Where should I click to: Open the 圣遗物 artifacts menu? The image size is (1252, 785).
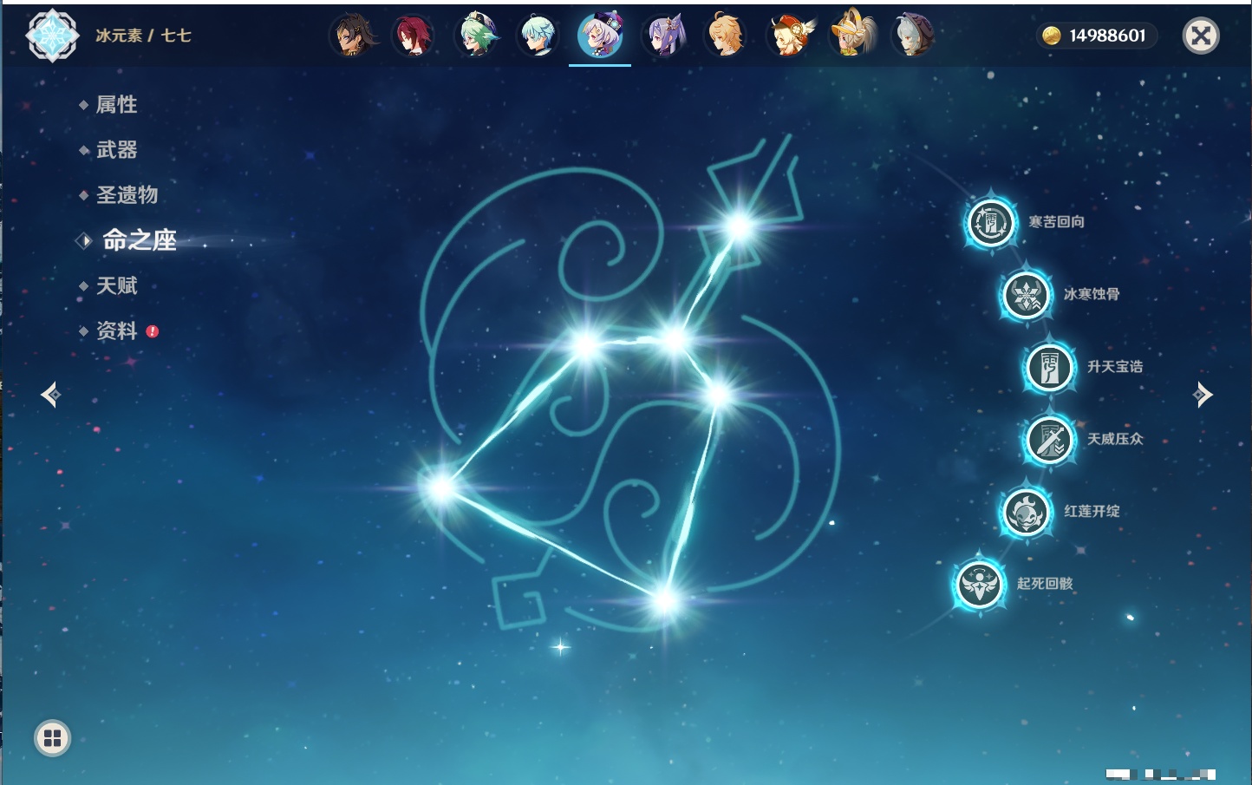(127, 195)
